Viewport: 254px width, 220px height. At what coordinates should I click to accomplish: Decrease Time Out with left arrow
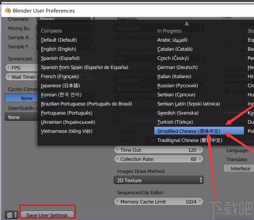[117, 150]
